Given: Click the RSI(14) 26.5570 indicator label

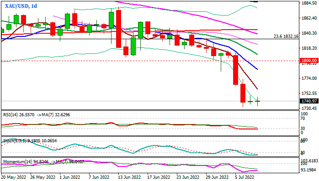Looking at the screenshot, I should coord(19,115).
